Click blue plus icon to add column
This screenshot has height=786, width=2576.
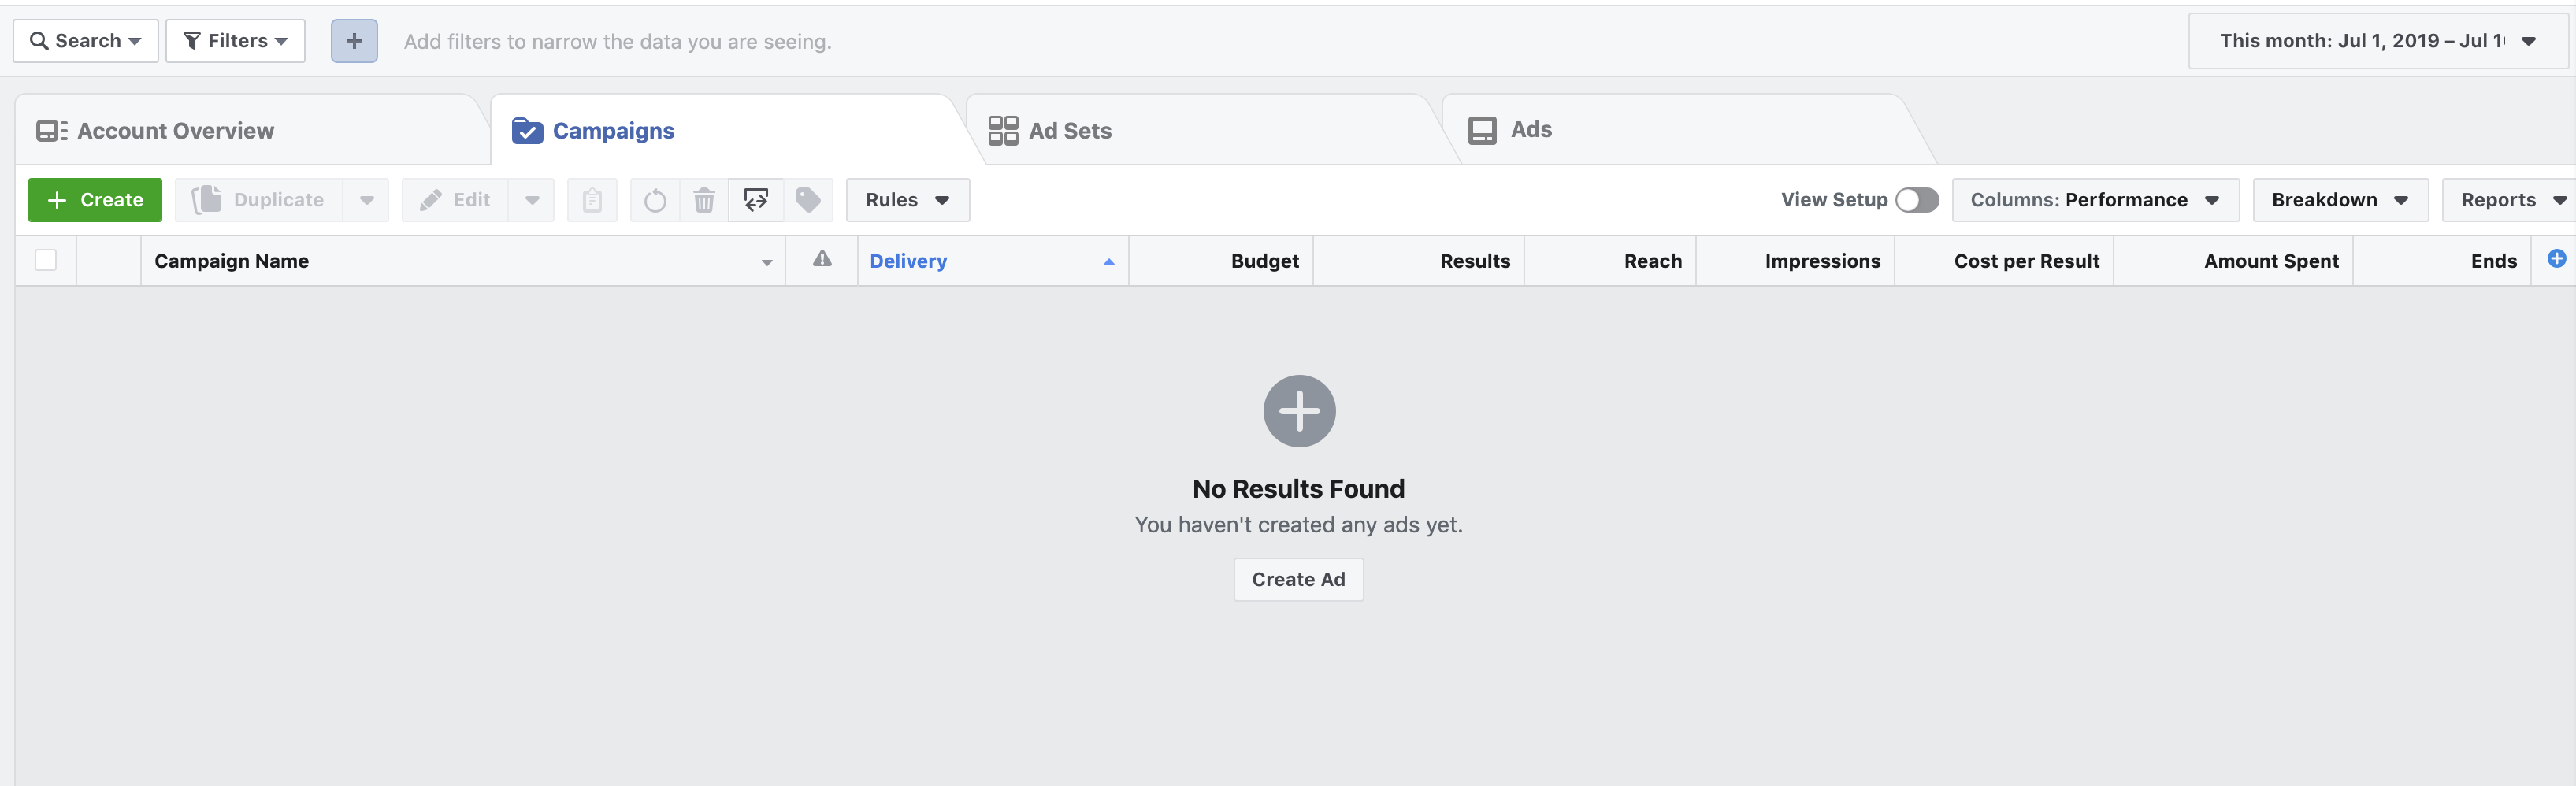click(x=2556, y=259)
